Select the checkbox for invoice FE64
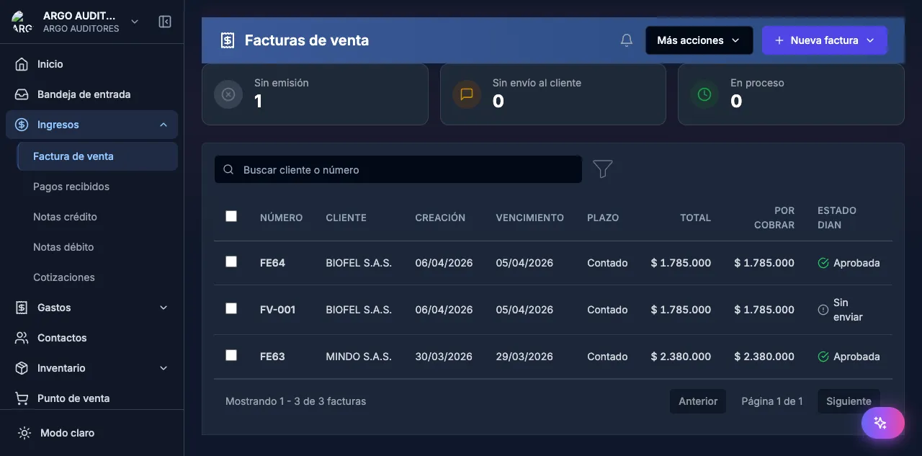 pyautogui.click(x=230, y=261)
